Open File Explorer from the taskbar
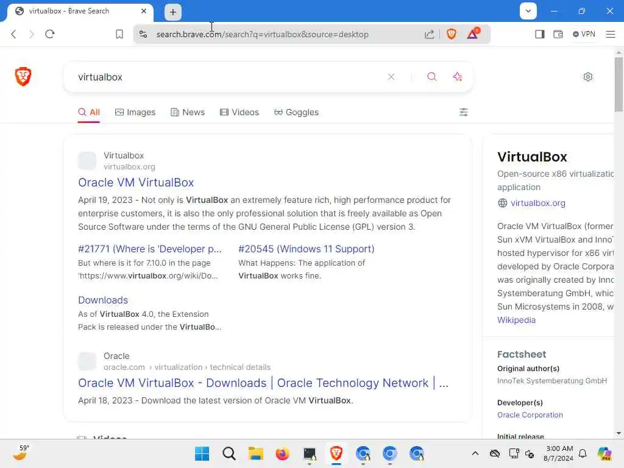The width and height of the screenshot is (624, 468). tap(255, 453)
